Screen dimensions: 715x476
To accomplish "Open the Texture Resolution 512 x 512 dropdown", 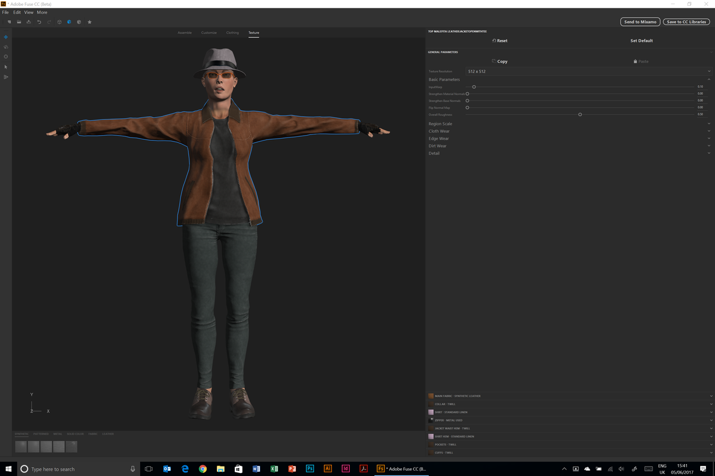I will (587, 71).
